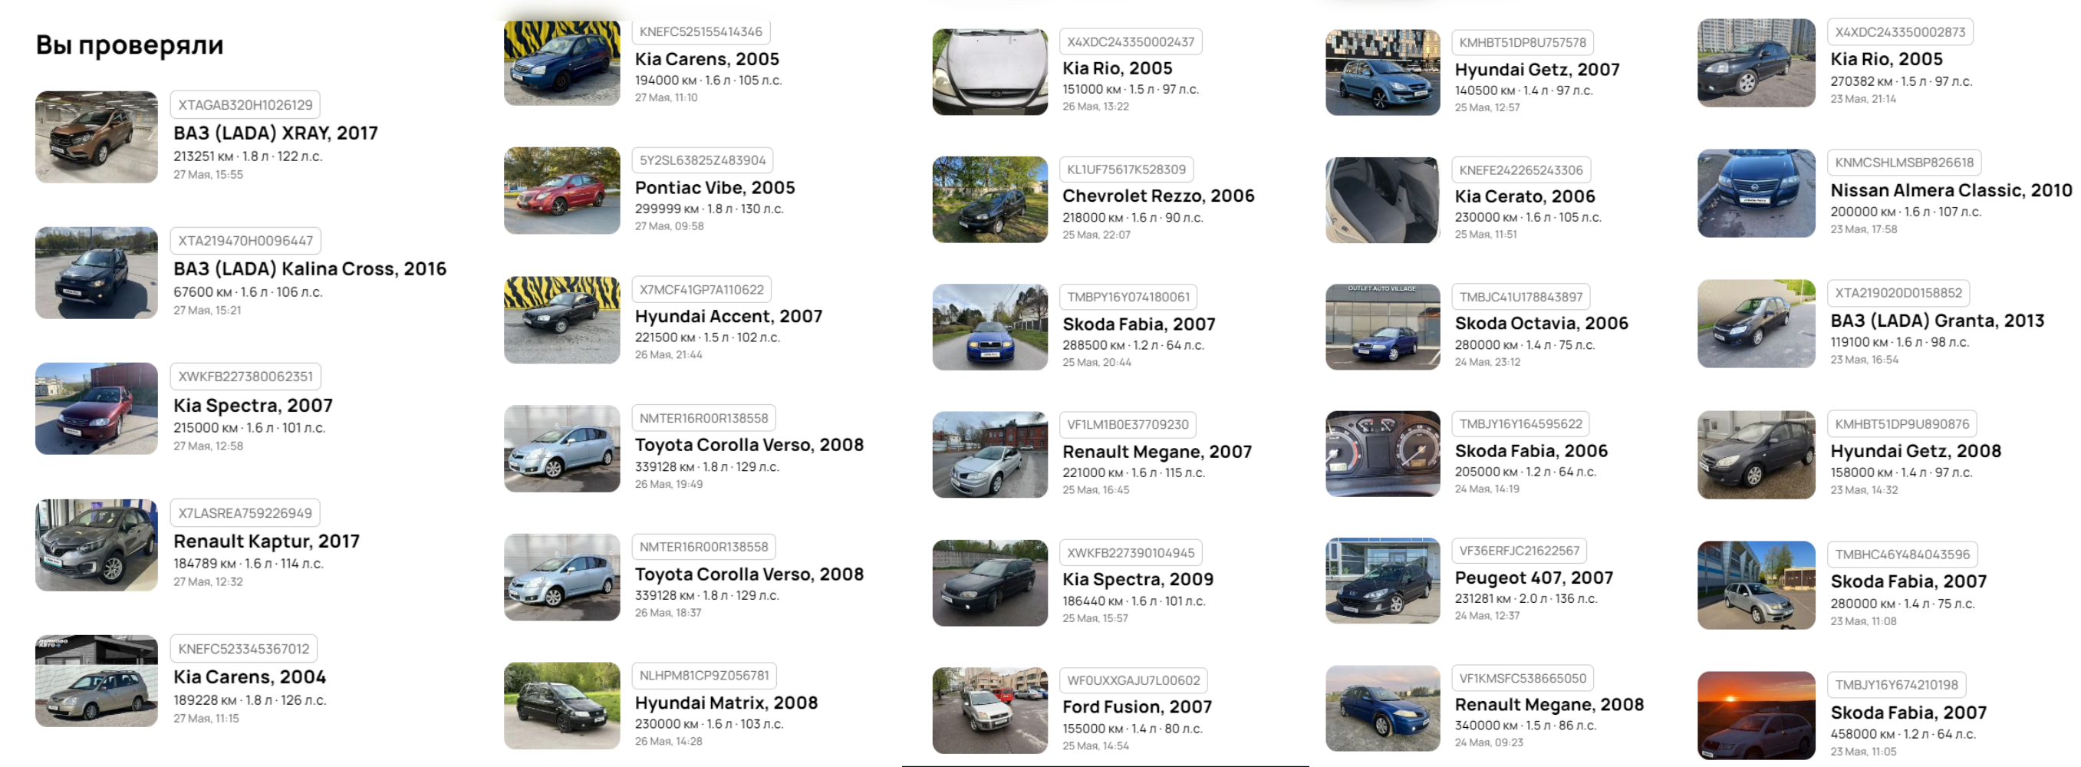Click VIN badge X7MCF41GP7A110622
The image size is (2081, 767).
(x=701, y=290)
